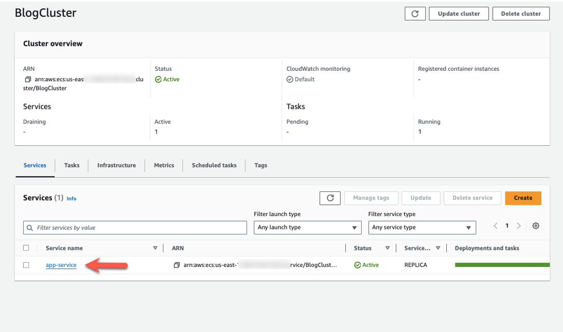
Task: Click the cluster refresh icon
Action: 415,13
